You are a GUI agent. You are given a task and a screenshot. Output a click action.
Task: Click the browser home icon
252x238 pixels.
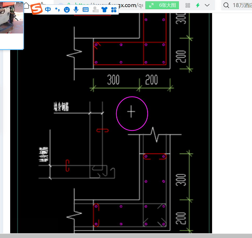(x=27, y=5)
